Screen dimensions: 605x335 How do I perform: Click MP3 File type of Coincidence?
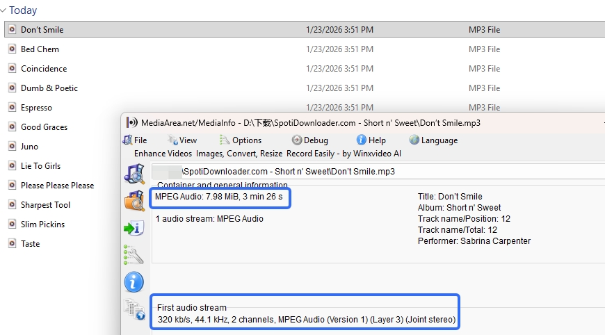484,69
